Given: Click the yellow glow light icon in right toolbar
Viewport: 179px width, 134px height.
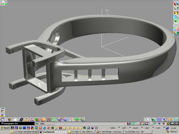Looking at the screenshot, I should (176, 13).
